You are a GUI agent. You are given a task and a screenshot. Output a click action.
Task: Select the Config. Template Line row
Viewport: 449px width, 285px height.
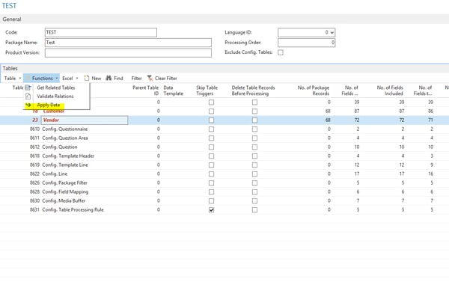pos(224,165)
